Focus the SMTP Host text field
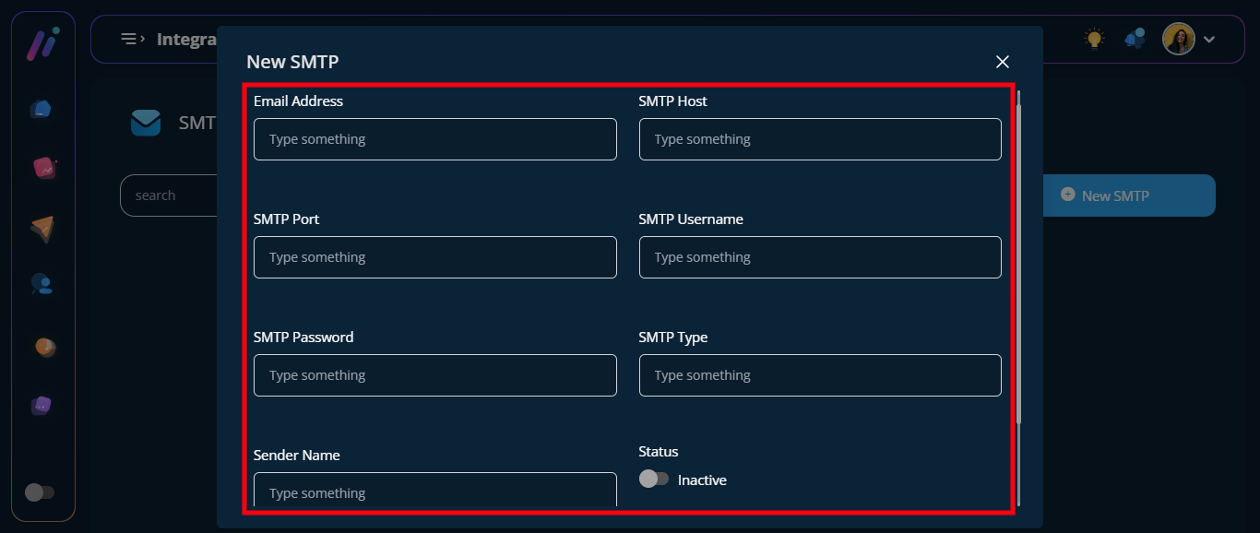The width and height of the screenshot is (1260, 533). coord(819,139)
